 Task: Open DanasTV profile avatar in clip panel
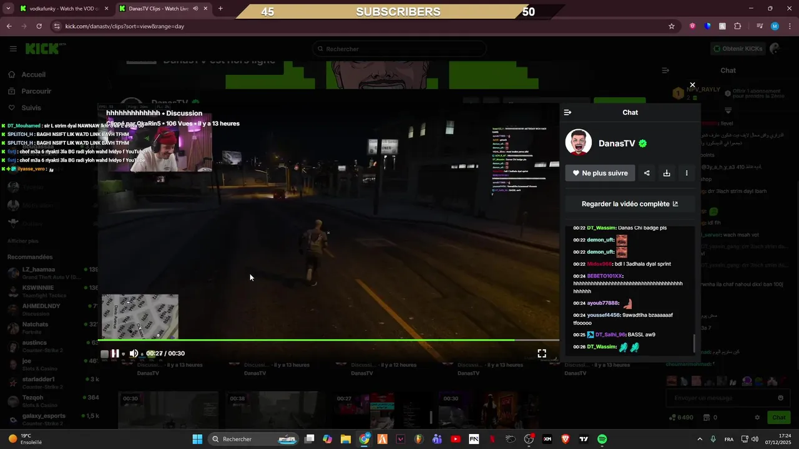579,143
